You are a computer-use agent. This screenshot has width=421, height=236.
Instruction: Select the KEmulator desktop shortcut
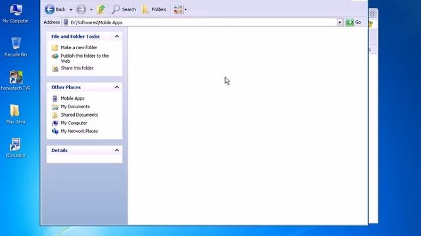pos(15,147)
